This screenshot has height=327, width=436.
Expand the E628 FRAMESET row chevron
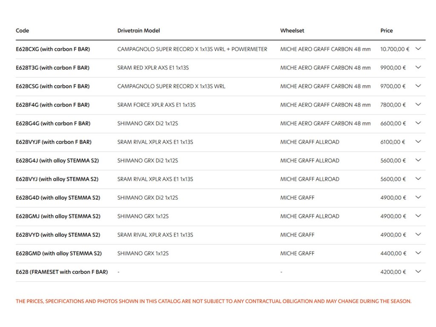(418, 272)
